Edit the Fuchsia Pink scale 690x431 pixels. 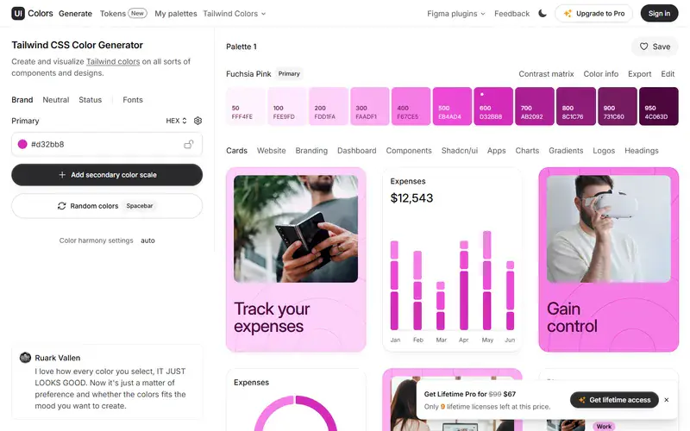[x=668, y=74]
